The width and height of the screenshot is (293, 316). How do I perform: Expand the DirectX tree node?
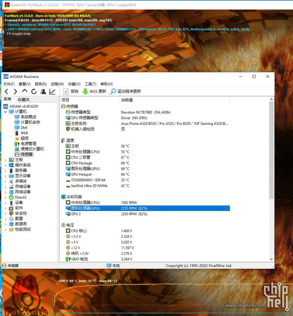(5, 198)
